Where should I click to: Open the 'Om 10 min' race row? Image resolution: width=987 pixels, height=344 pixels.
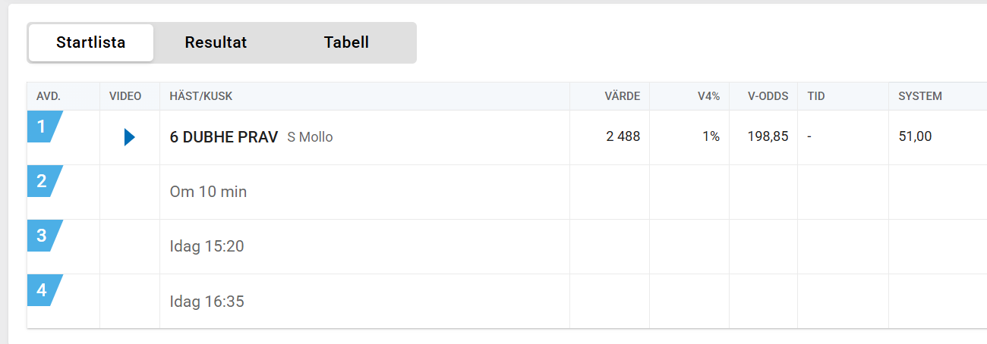coord(507,192)
